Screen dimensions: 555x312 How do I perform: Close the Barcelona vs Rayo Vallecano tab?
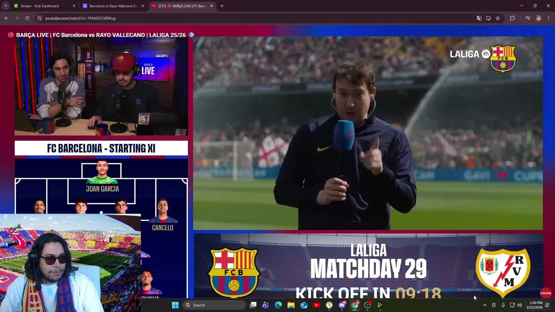pos(143,6)
